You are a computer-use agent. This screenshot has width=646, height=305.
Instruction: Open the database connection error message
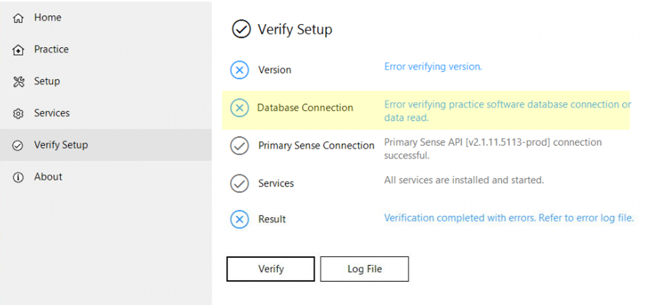(505, 111)
